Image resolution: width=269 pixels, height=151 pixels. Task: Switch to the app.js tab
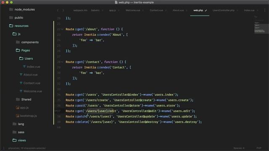(x=112, y=10)
